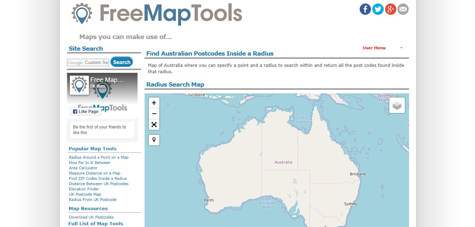This screenshot has width=475, height=227.
Task: Open the Google Plus share icon
Action: [390, 9]
